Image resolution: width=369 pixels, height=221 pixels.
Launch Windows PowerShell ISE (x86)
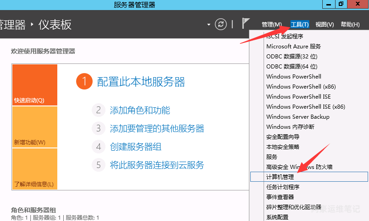pyautogui.click(x=306, y=107)
